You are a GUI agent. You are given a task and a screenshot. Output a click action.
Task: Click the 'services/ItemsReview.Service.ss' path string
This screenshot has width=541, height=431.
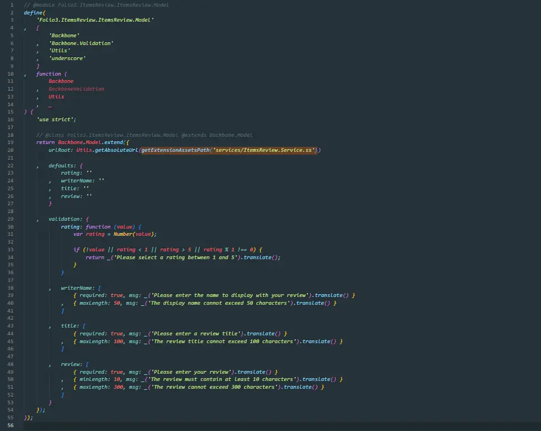264,150
